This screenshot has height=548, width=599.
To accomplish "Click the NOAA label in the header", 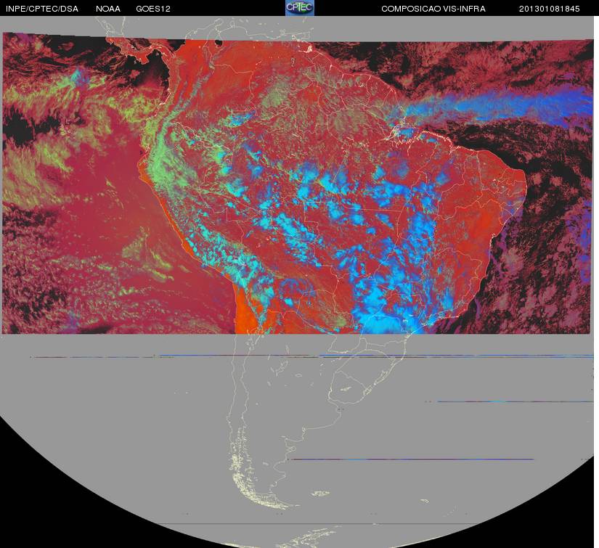I will (108, 9).
